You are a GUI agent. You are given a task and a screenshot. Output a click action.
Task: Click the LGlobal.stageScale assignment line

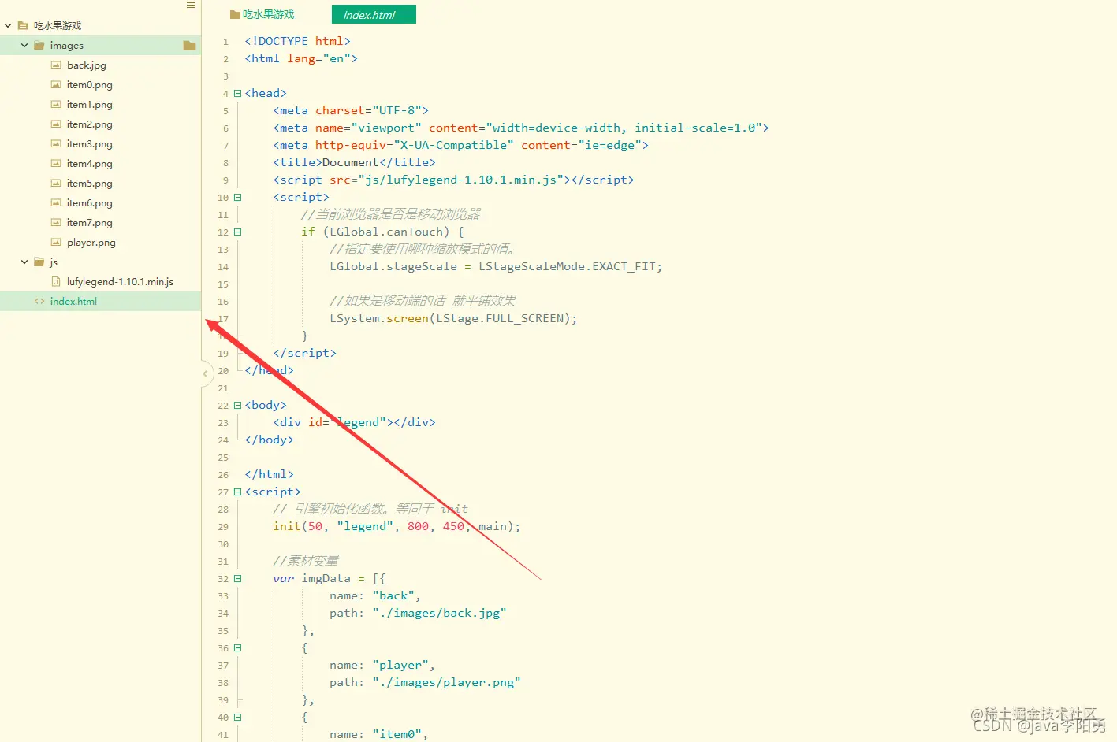tap(496, 266)
